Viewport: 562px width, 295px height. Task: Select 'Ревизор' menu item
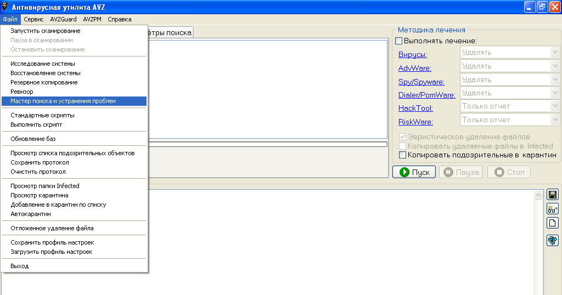click(74, 92)
